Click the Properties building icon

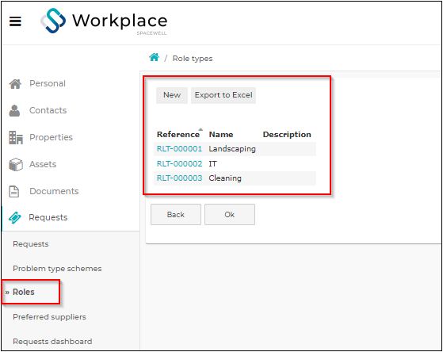click(16, 137)
